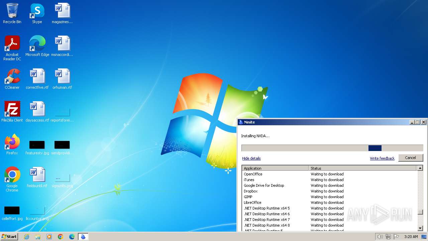Screen dimensions: 428x241
Task: Launch Google Chrome desktop shortcut
Action: (x=12, y=179)
